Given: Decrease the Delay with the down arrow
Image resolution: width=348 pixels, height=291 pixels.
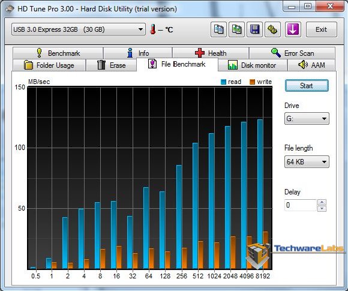Looking at the screenshot, I should click(x=322, y=208).
